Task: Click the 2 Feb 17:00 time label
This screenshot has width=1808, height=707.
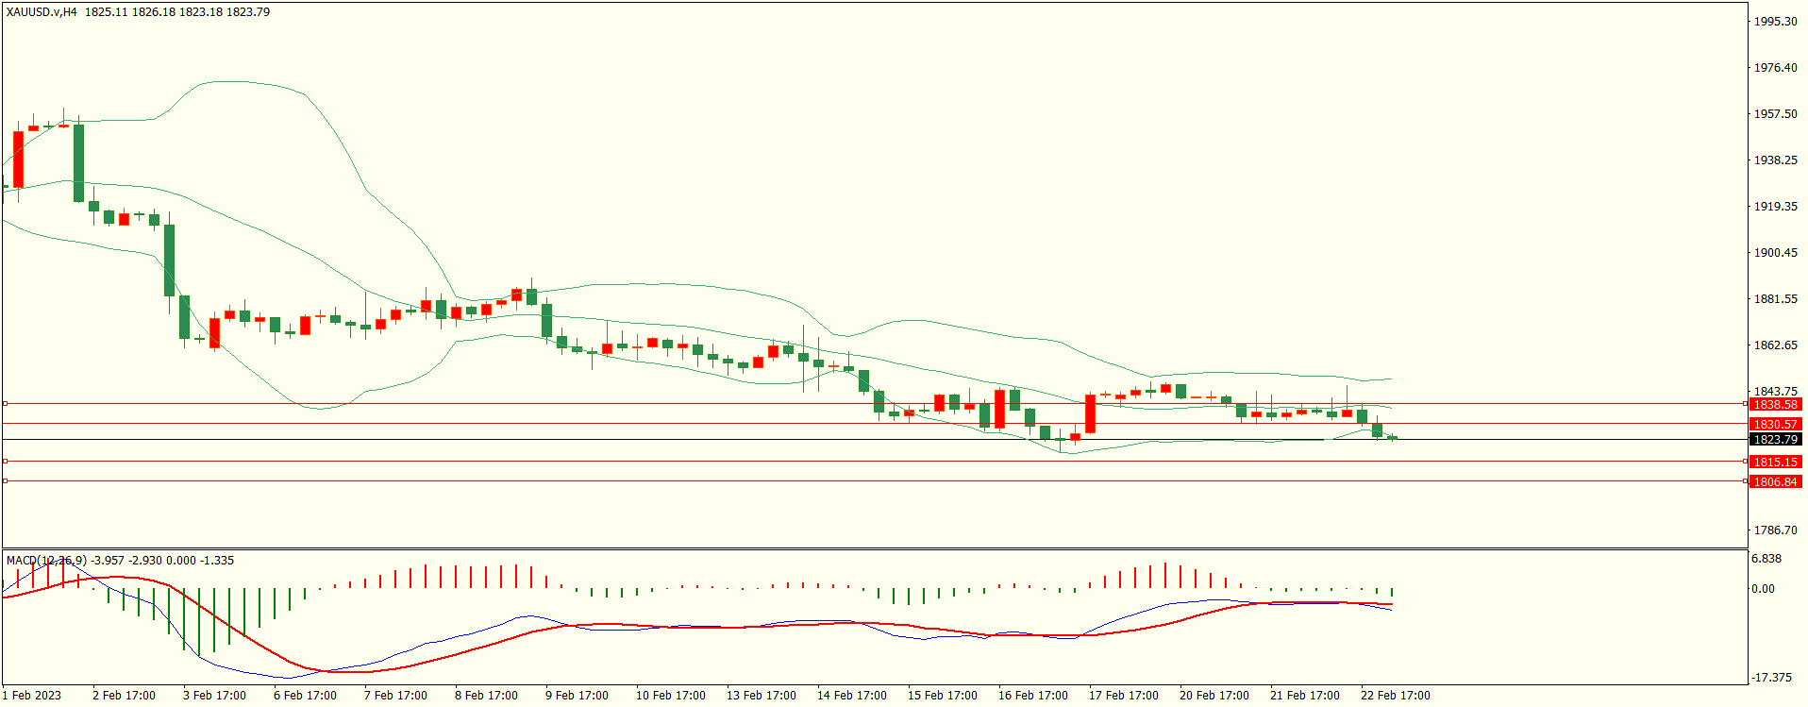Action: 124,696
